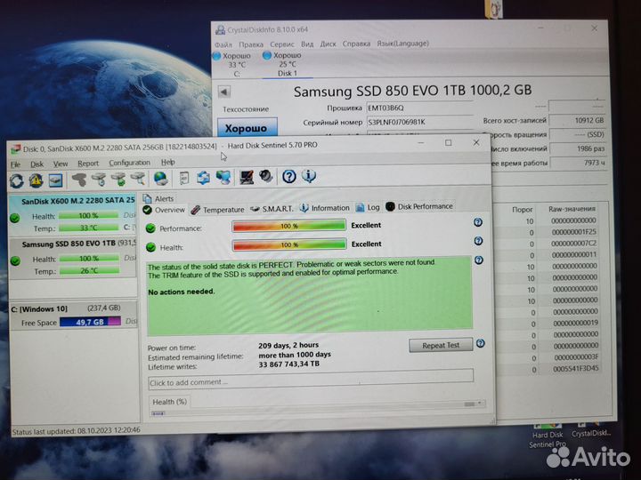641x480 pixels.
Task: Open the yellow warning alerts toolbar icon
Action: click(36, 180)
